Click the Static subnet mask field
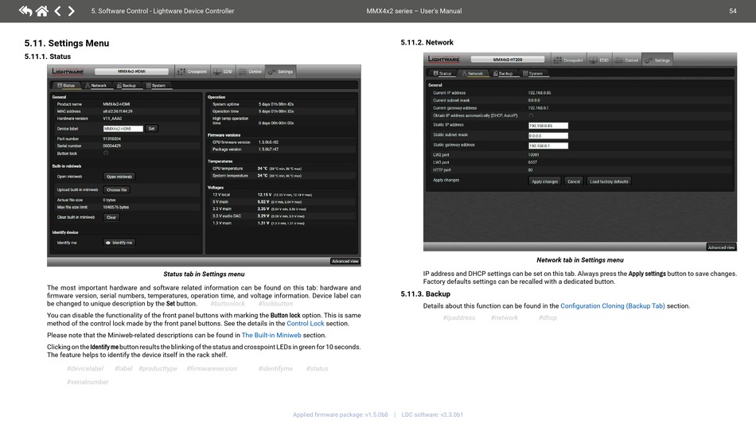Screen dimensions: 756x424 (548, 135)
